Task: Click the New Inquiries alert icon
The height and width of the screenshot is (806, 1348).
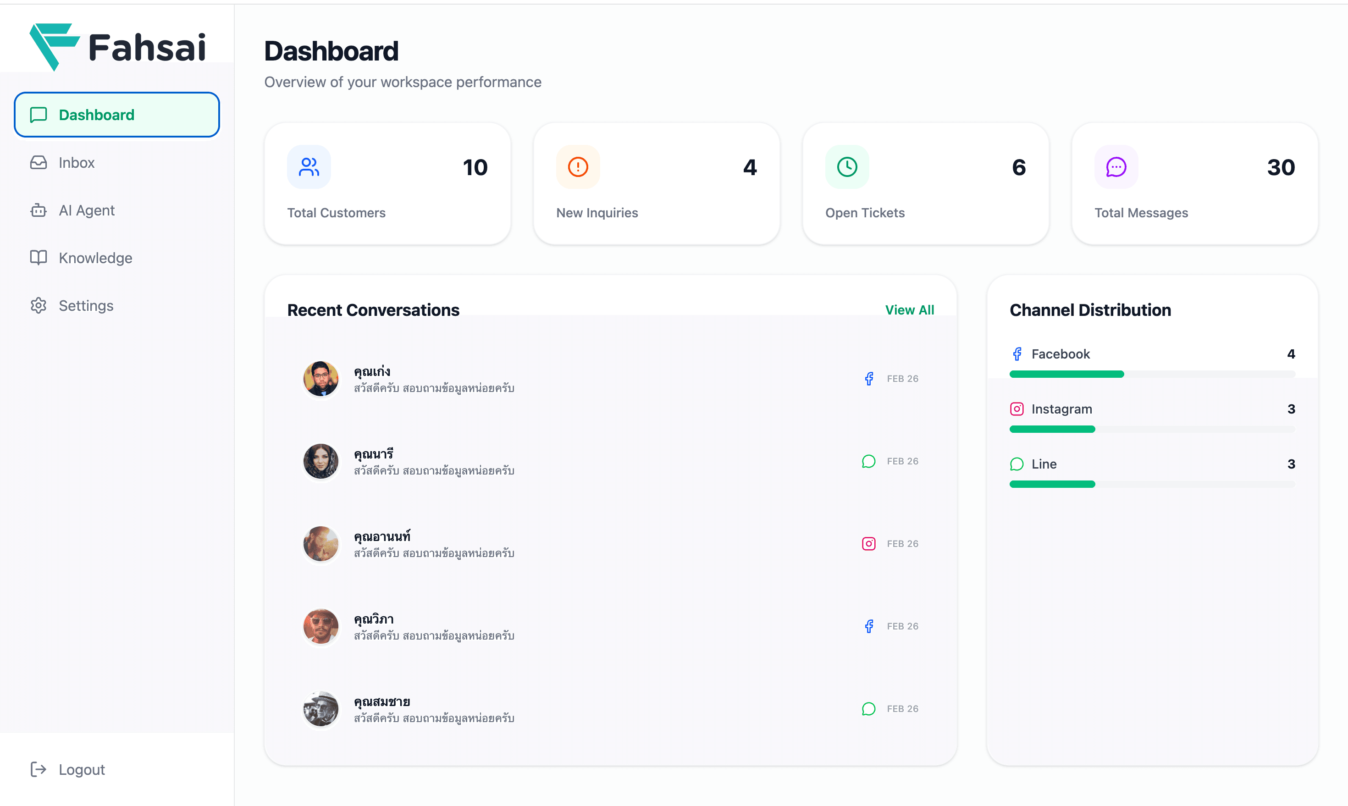Action: tap(577, 167)
